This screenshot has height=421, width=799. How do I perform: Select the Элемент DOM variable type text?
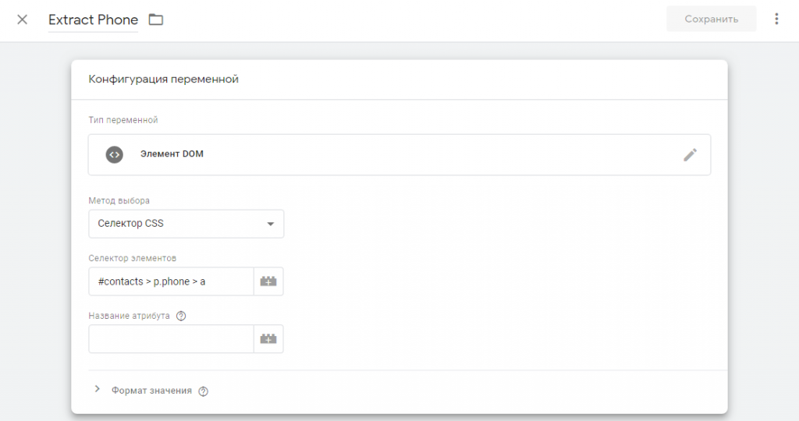(172, 154)
